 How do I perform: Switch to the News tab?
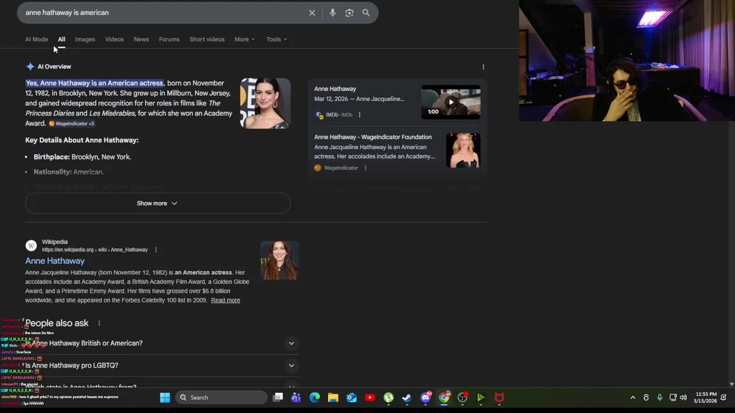[x=141, y=40]
